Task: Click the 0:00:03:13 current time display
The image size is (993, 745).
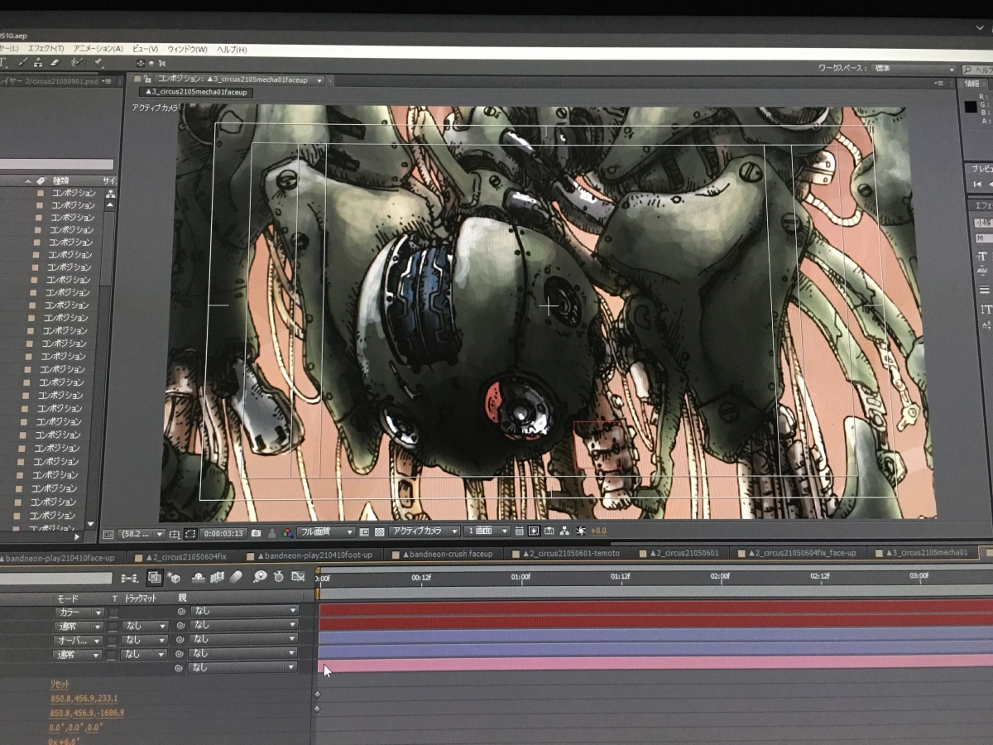Action: pos(223,533)
